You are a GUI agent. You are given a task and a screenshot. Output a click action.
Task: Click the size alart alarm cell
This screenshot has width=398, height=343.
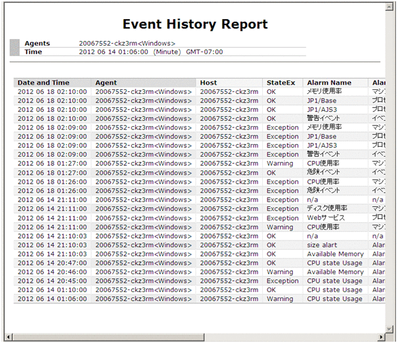point(323,245)
